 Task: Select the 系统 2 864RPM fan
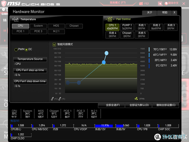[x=156, y=27]
